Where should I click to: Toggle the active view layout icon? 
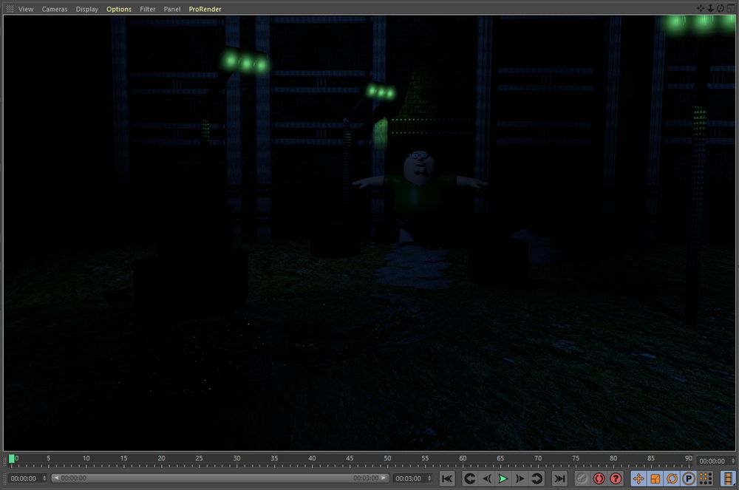pos(730,8)
